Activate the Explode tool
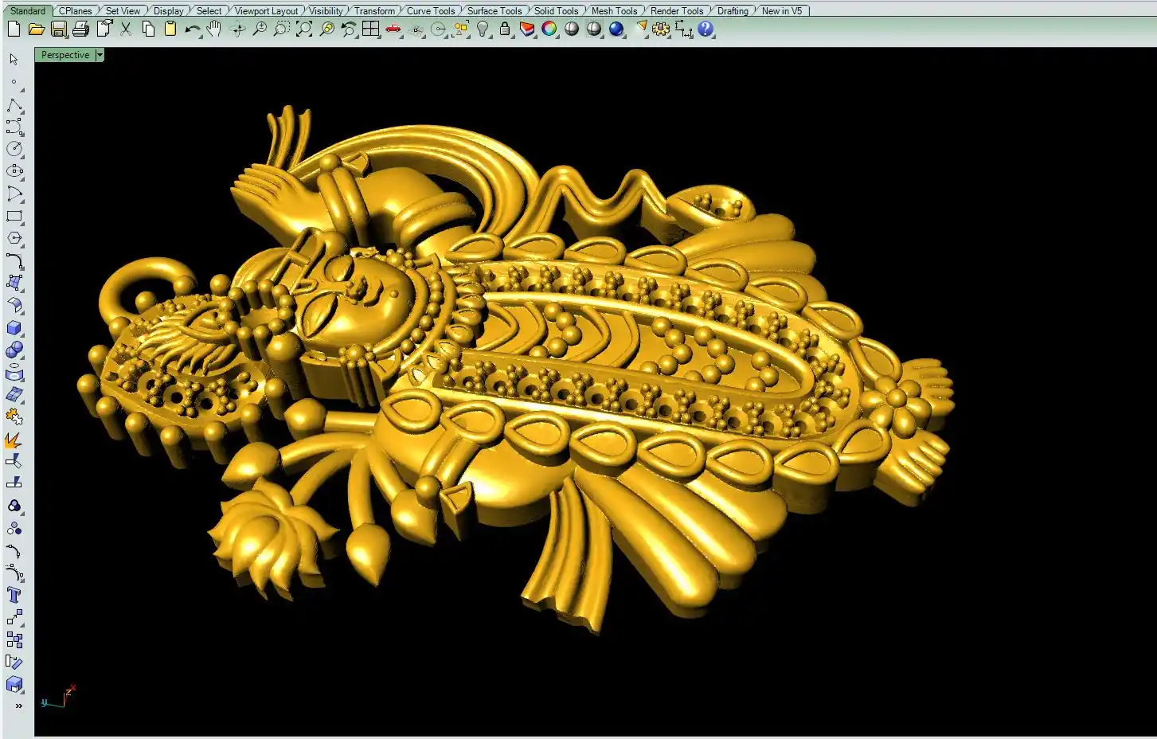 [x=14, y=440]
